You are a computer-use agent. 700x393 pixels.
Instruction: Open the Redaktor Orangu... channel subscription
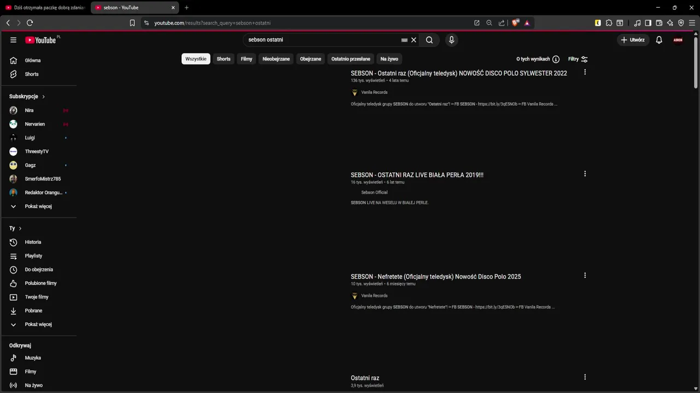(38, 193)
